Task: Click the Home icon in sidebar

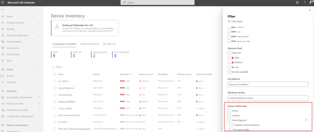Action: (x=3, y=17)
